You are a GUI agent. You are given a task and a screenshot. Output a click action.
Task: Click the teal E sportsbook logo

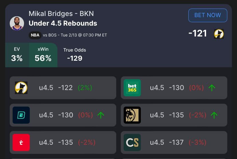tap(21, 115)
